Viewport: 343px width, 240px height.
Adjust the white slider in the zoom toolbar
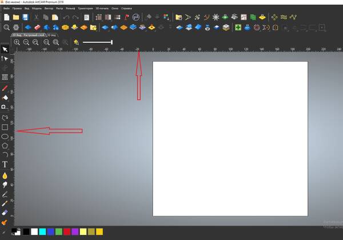pyautogui.click(x=98, y=42)
